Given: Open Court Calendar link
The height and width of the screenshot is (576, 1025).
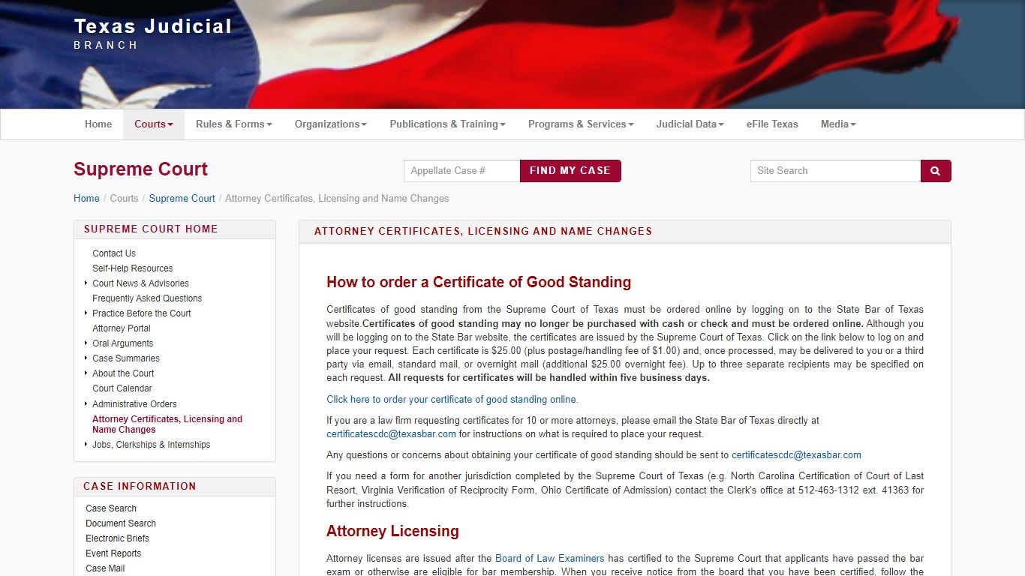Looking at the screenshot, I should 122,388.
